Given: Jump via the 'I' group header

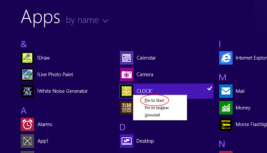Looking at the screenshot, I should click(220, 44).
